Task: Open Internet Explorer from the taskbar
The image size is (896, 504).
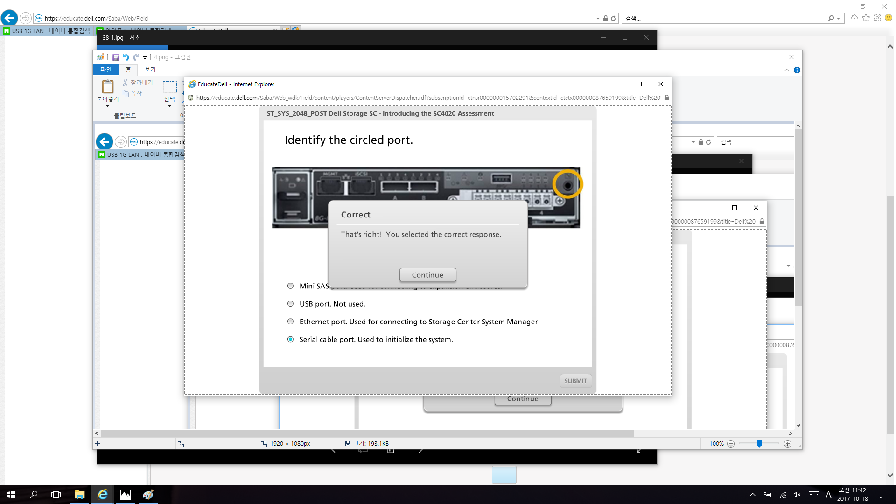Action: (x=102, y=495)
